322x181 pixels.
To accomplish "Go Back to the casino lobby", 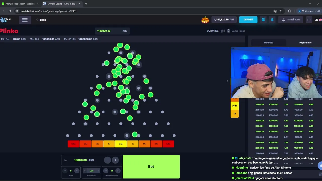I will [41, 20].
